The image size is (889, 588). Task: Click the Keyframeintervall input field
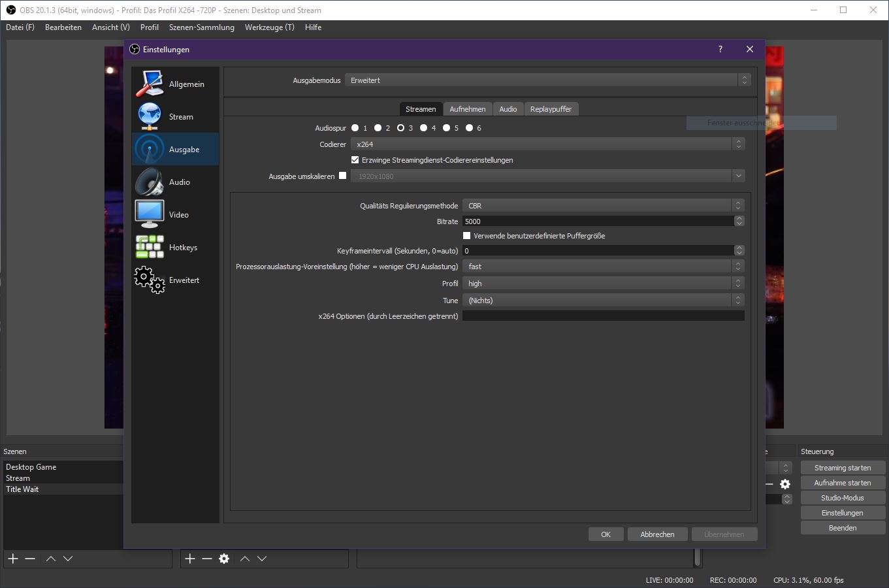[598, 250]
